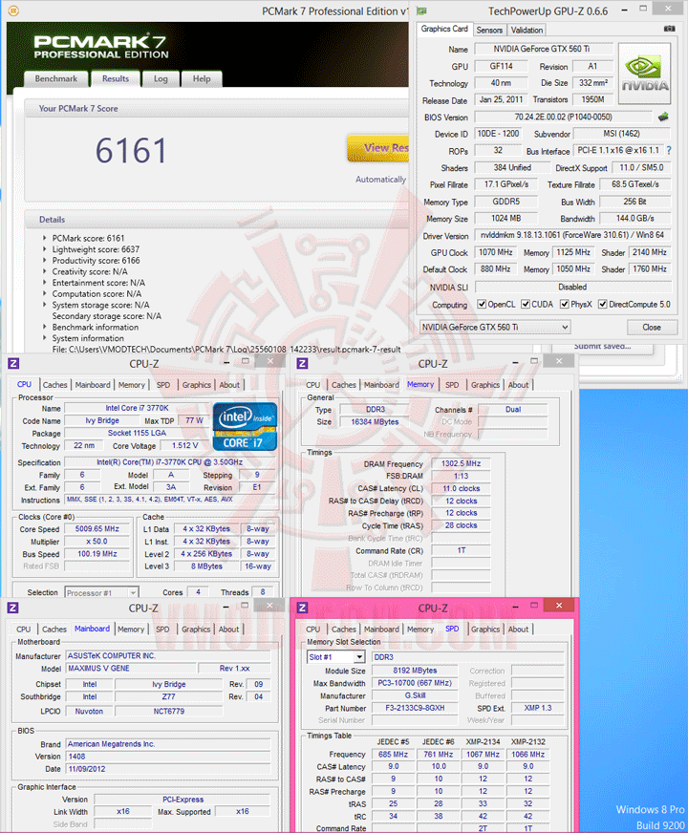The height and width of the screenshot is (833, 688).
Task: Click the result file path line
Action: [226, 349]
